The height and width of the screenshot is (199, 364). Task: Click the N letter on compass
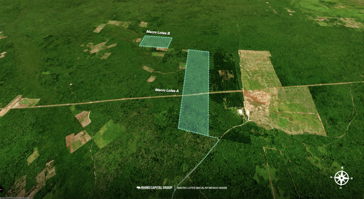click(x=351, y=178)
